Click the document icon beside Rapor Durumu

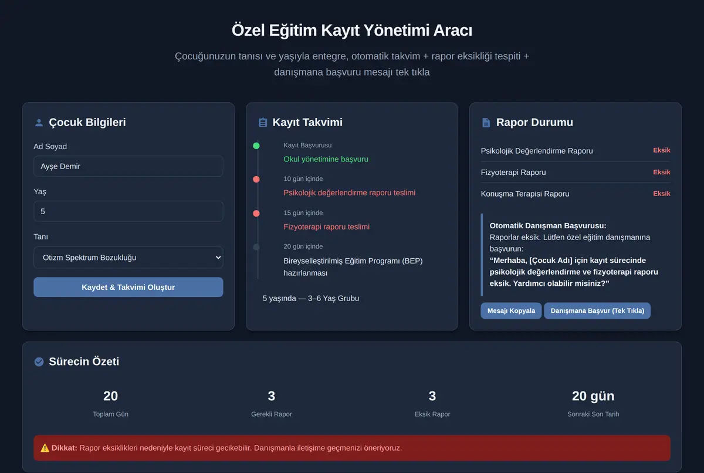pos(486,123)
